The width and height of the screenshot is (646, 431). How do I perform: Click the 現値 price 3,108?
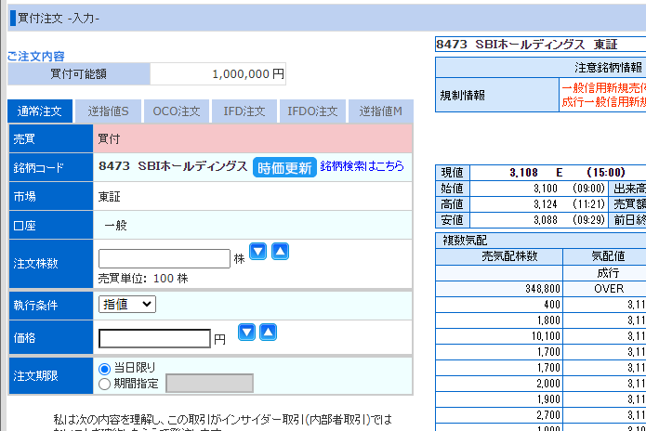point(523,173)
